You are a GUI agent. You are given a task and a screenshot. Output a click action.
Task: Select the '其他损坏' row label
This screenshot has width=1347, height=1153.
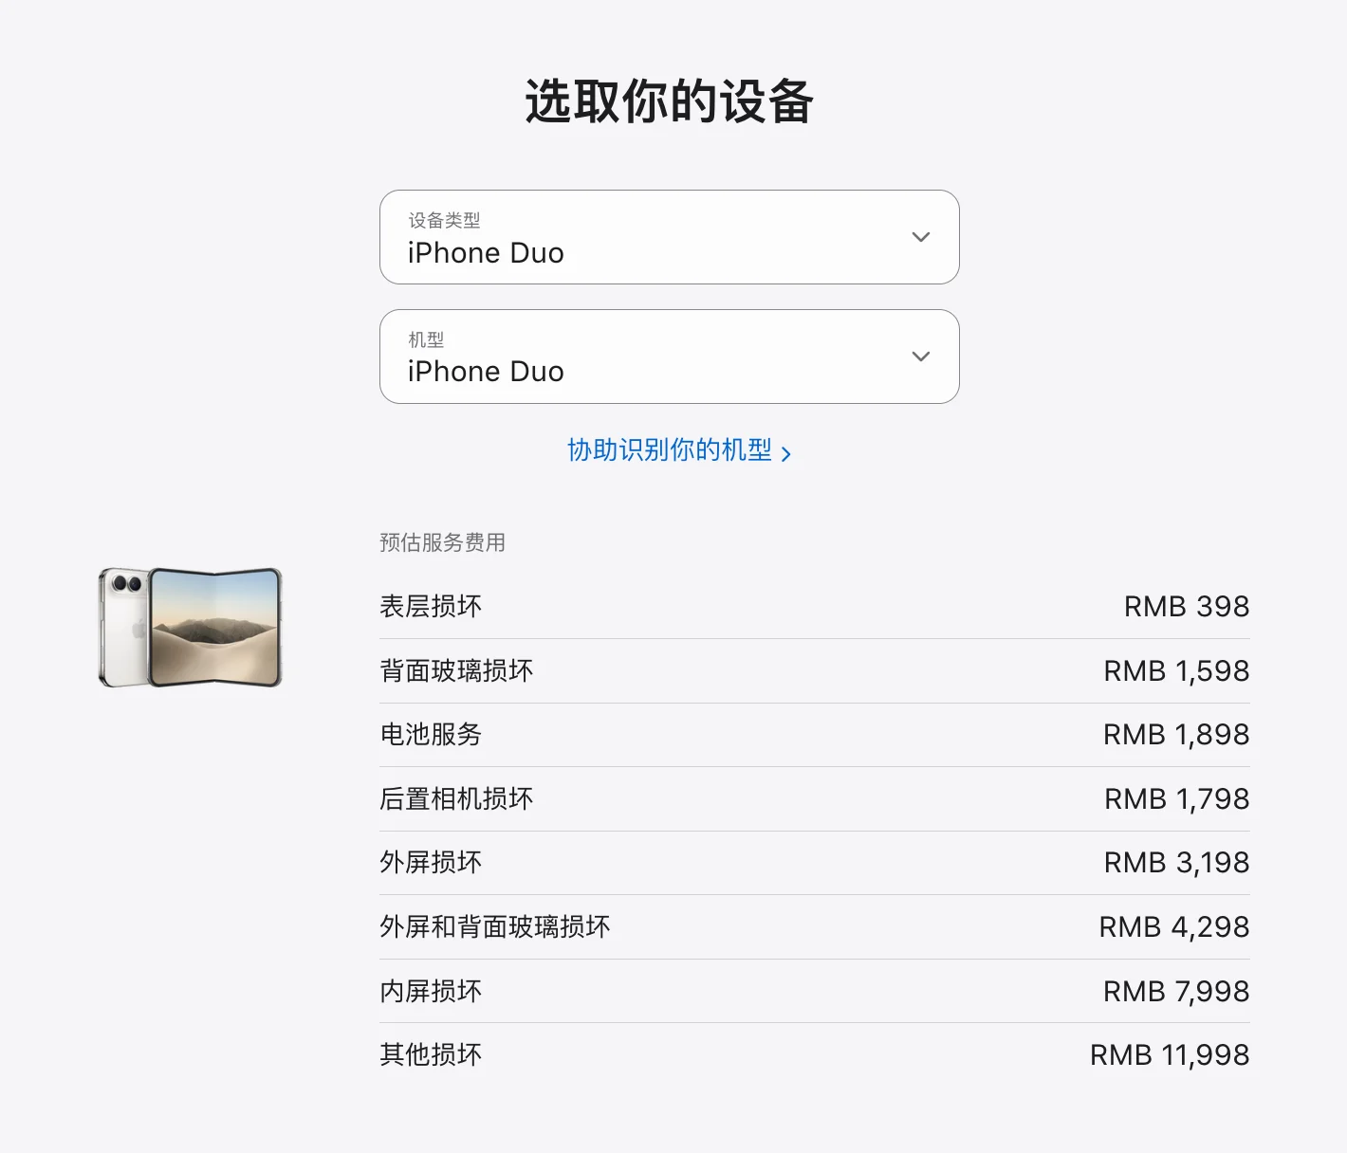pos(431,1055)
